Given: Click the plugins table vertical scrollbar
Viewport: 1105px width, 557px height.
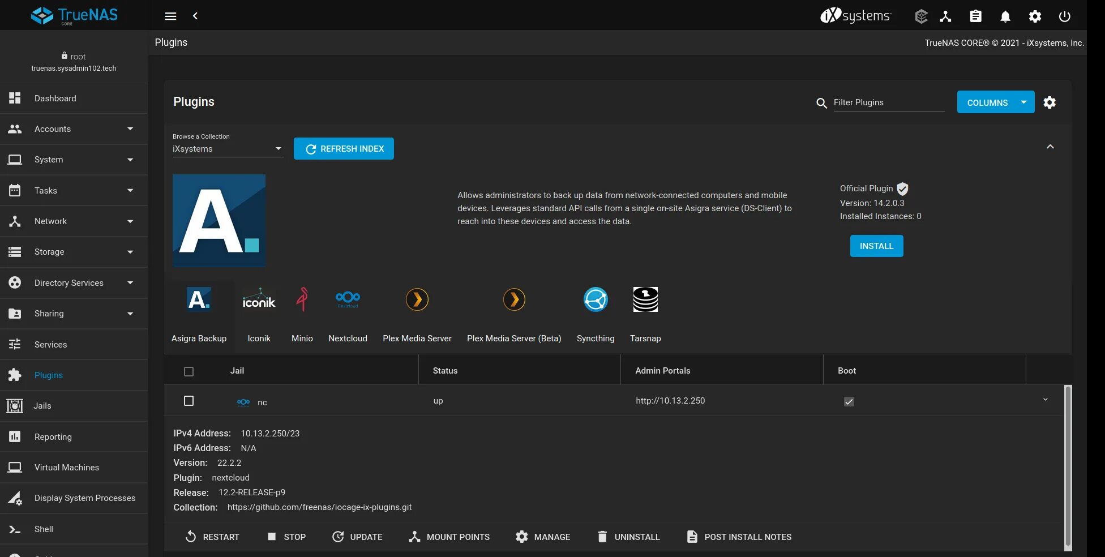Looking at the screenshot, I should click(x=1068, y=467).
